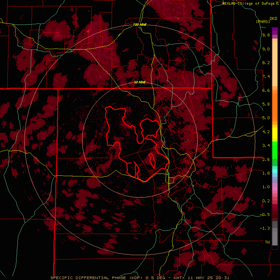
Task: Click the 8.2 value on the color scale
Action: pos(266,63)
